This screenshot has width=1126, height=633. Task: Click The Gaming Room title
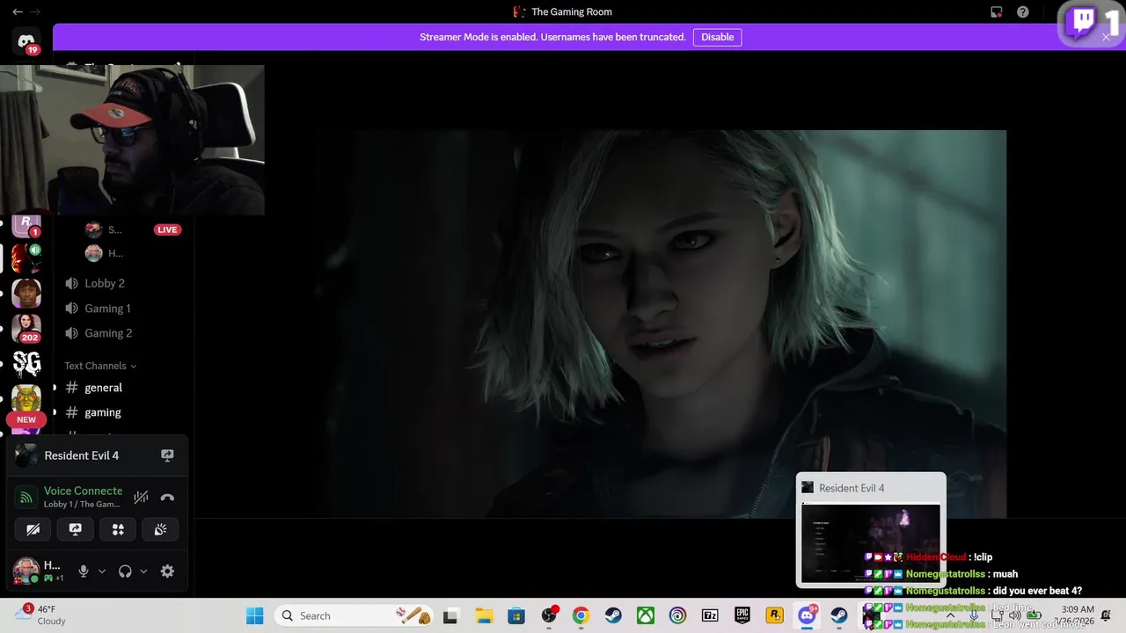(x=572, y=12)
